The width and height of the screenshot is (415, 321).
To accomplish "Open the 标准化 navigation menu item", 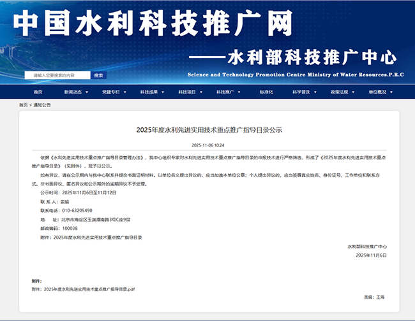I will pos(266,92).
